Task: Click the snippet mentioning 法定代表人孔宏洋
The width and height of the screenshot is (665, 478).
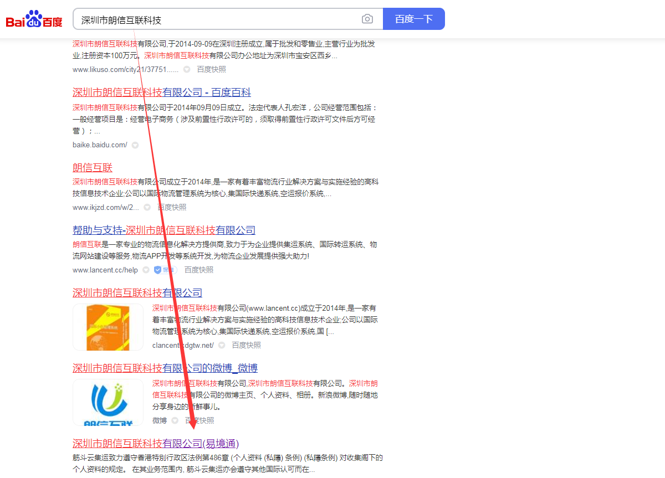Action: (225, 119)
